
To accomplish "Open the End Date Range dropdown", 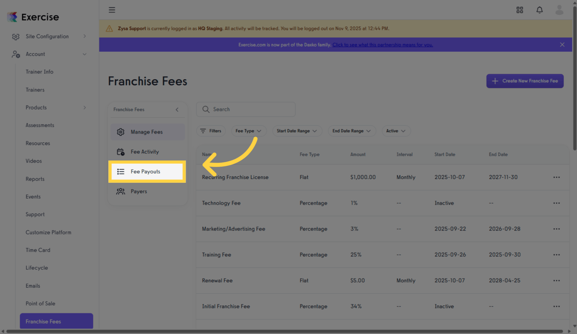I will coord(352,130).
